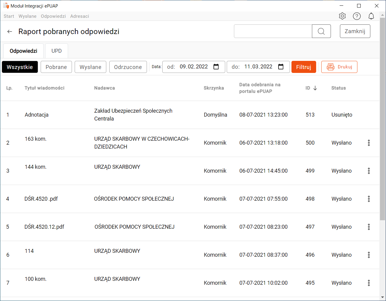Open three-dot menu for row 100 kom.
Image resolution: width=386 pixels, height=301 pixels.
[369, 283]
